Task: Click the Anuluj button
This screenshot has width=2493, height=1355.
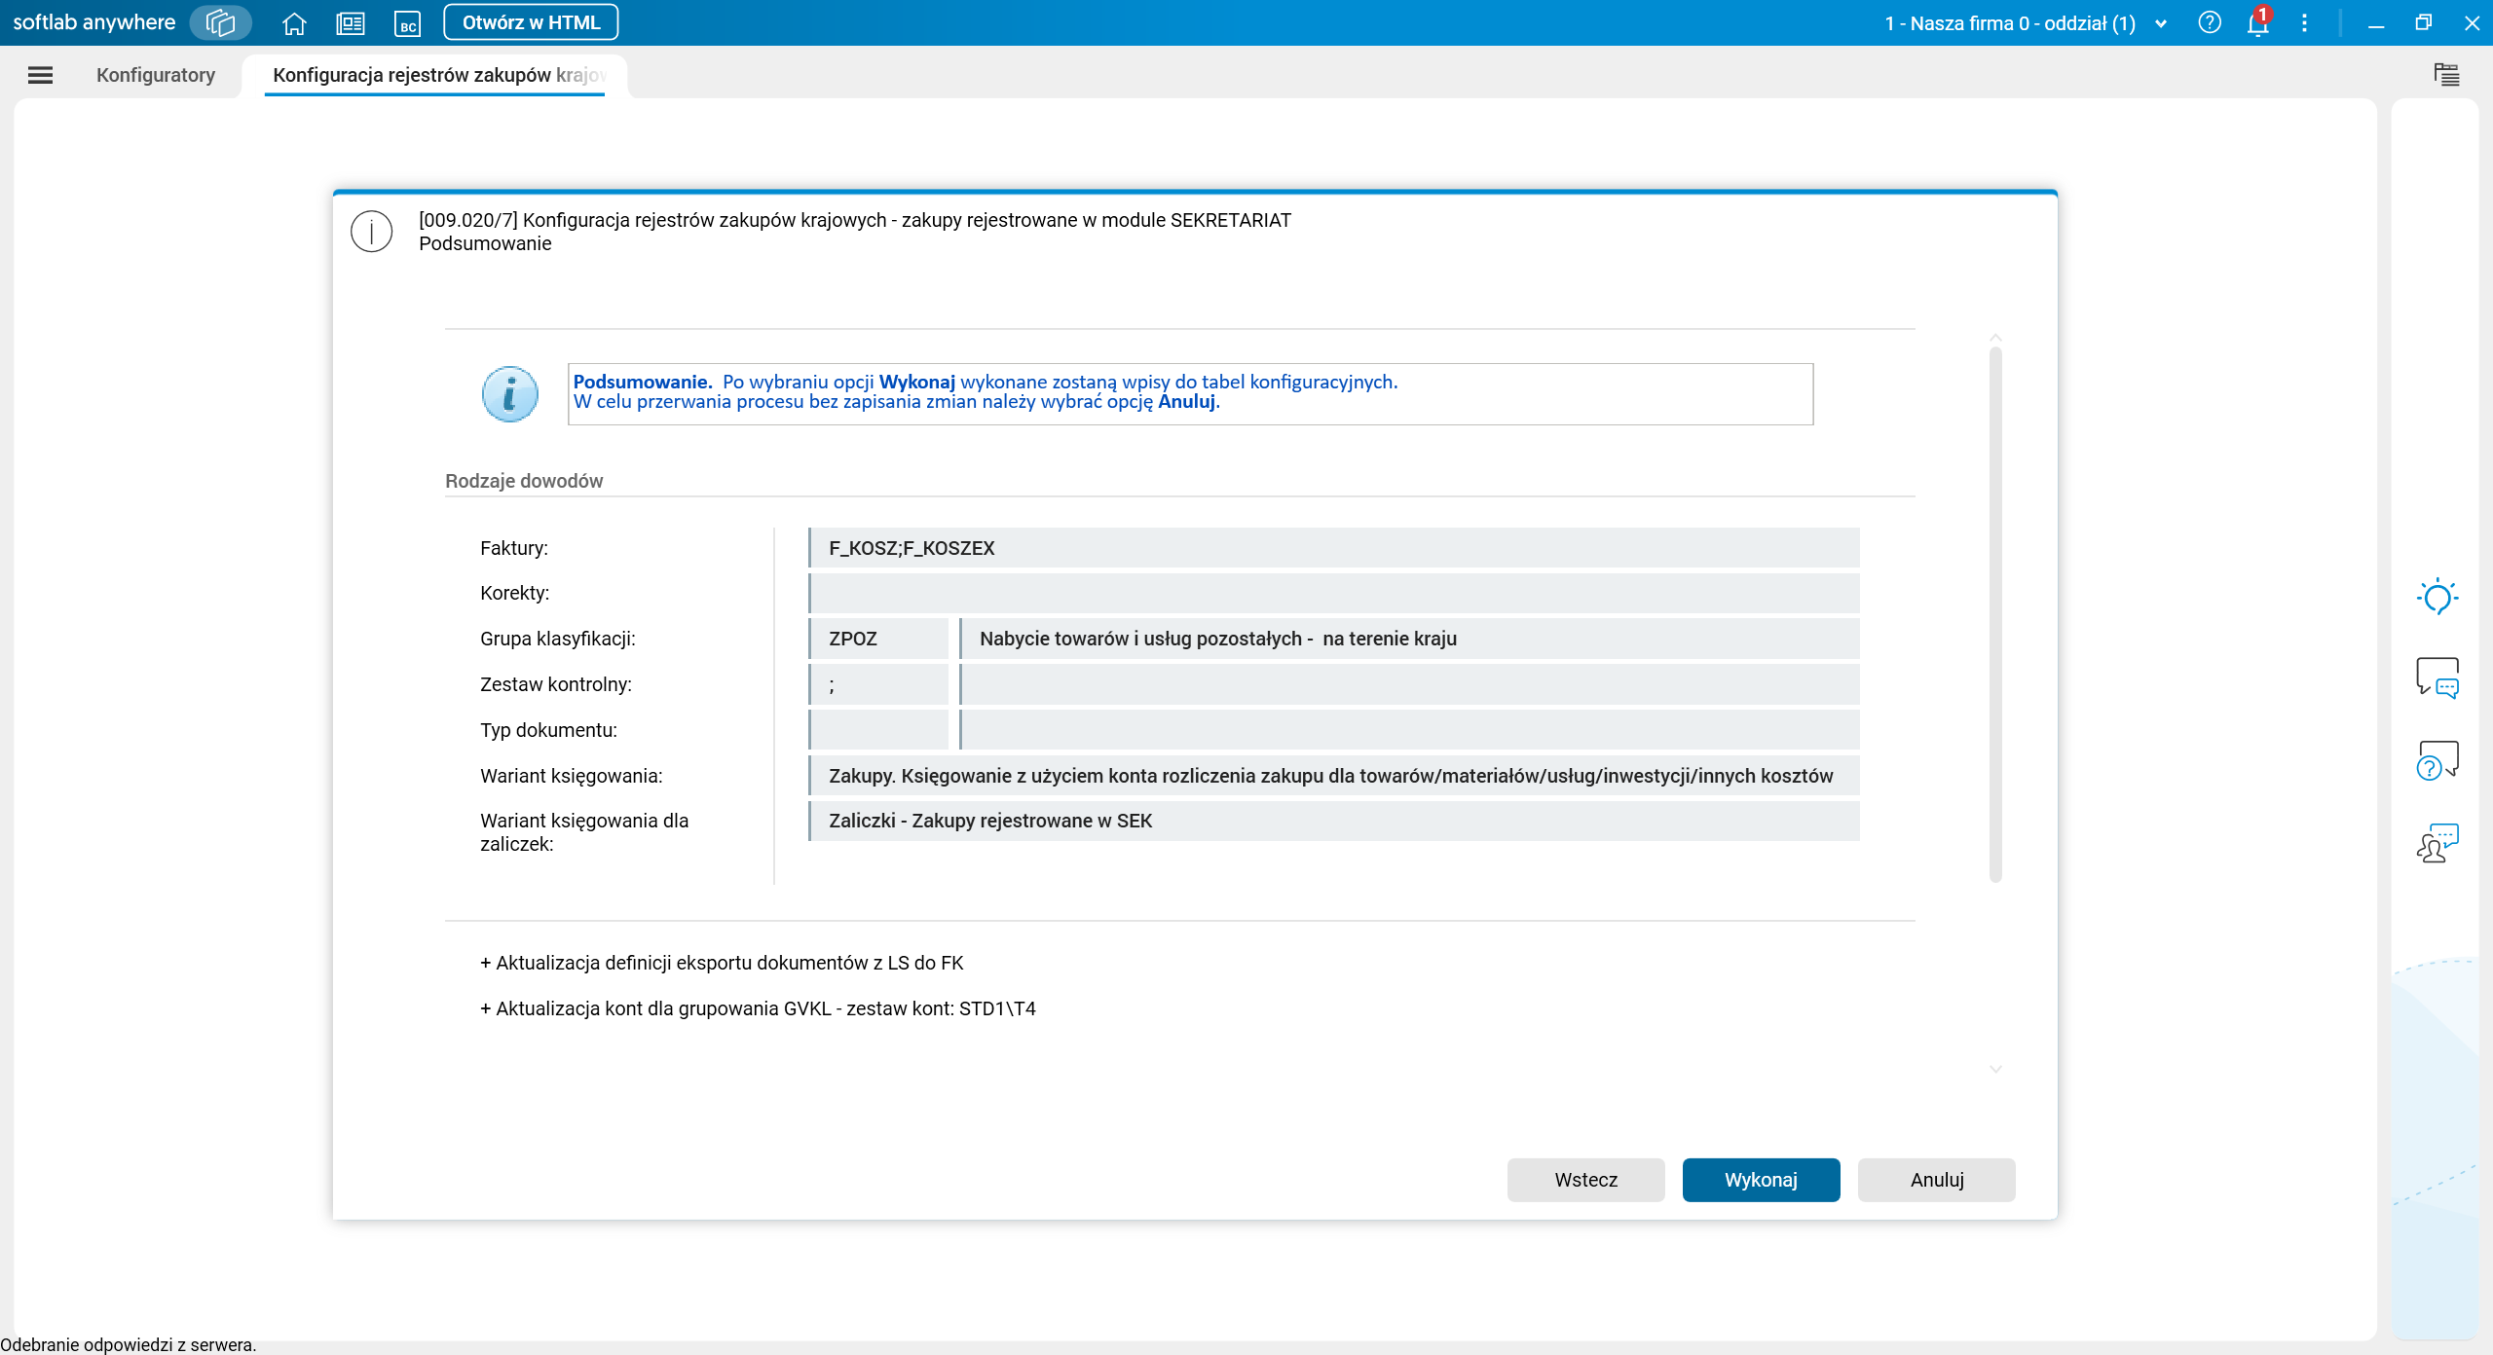Action: (x=1937, y=1180)
